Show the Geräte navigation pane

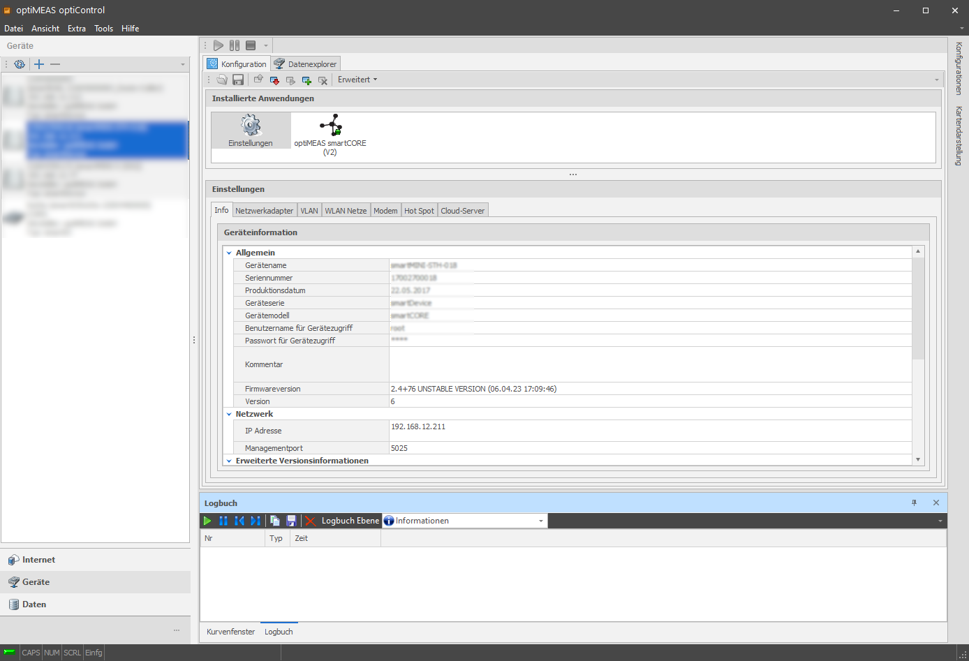[x=96, y=582]
